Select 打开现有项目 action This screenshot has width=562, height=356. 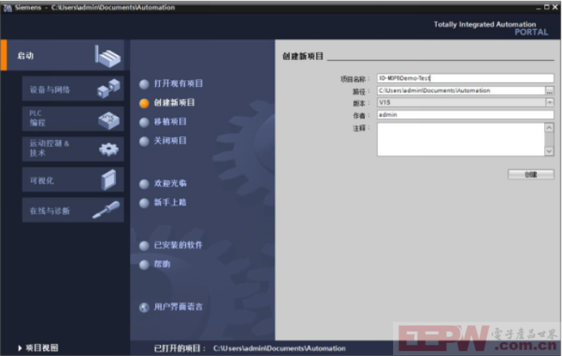tap(178, 84)
